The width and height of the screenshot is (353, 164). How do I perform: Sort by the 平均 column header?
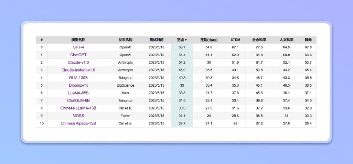click(182, 40)
